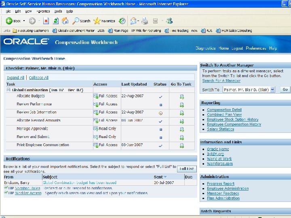Open the Back button history dropdown arrow
The width and height of the screenshot is (291, 218).
pyautogui.click(x=24, y=21)
